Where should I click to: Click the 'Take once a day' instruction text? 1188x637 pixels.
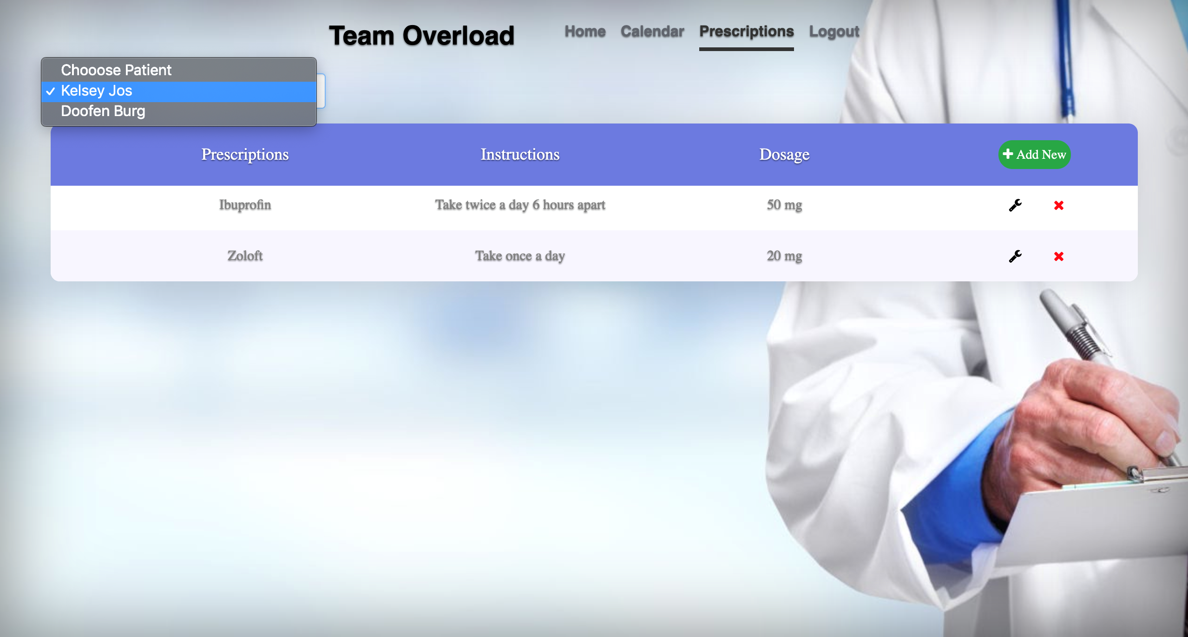click(x=520, y=256)
